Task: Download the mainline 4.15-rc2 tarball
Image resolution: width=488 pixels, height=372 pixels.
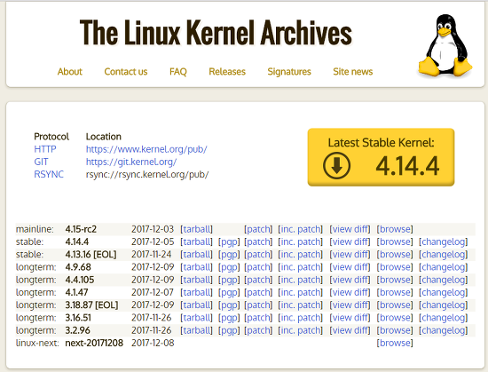Action: pyautogui.click(x=196, y=229)
